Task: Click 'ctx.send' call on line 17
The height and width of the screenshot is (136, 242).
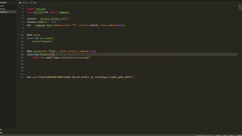Action: click(x=45, y=58)
